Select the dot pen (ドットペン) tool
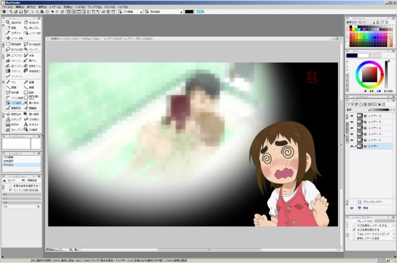The width and height of the screenshot is (397, 263). point(14,76)
